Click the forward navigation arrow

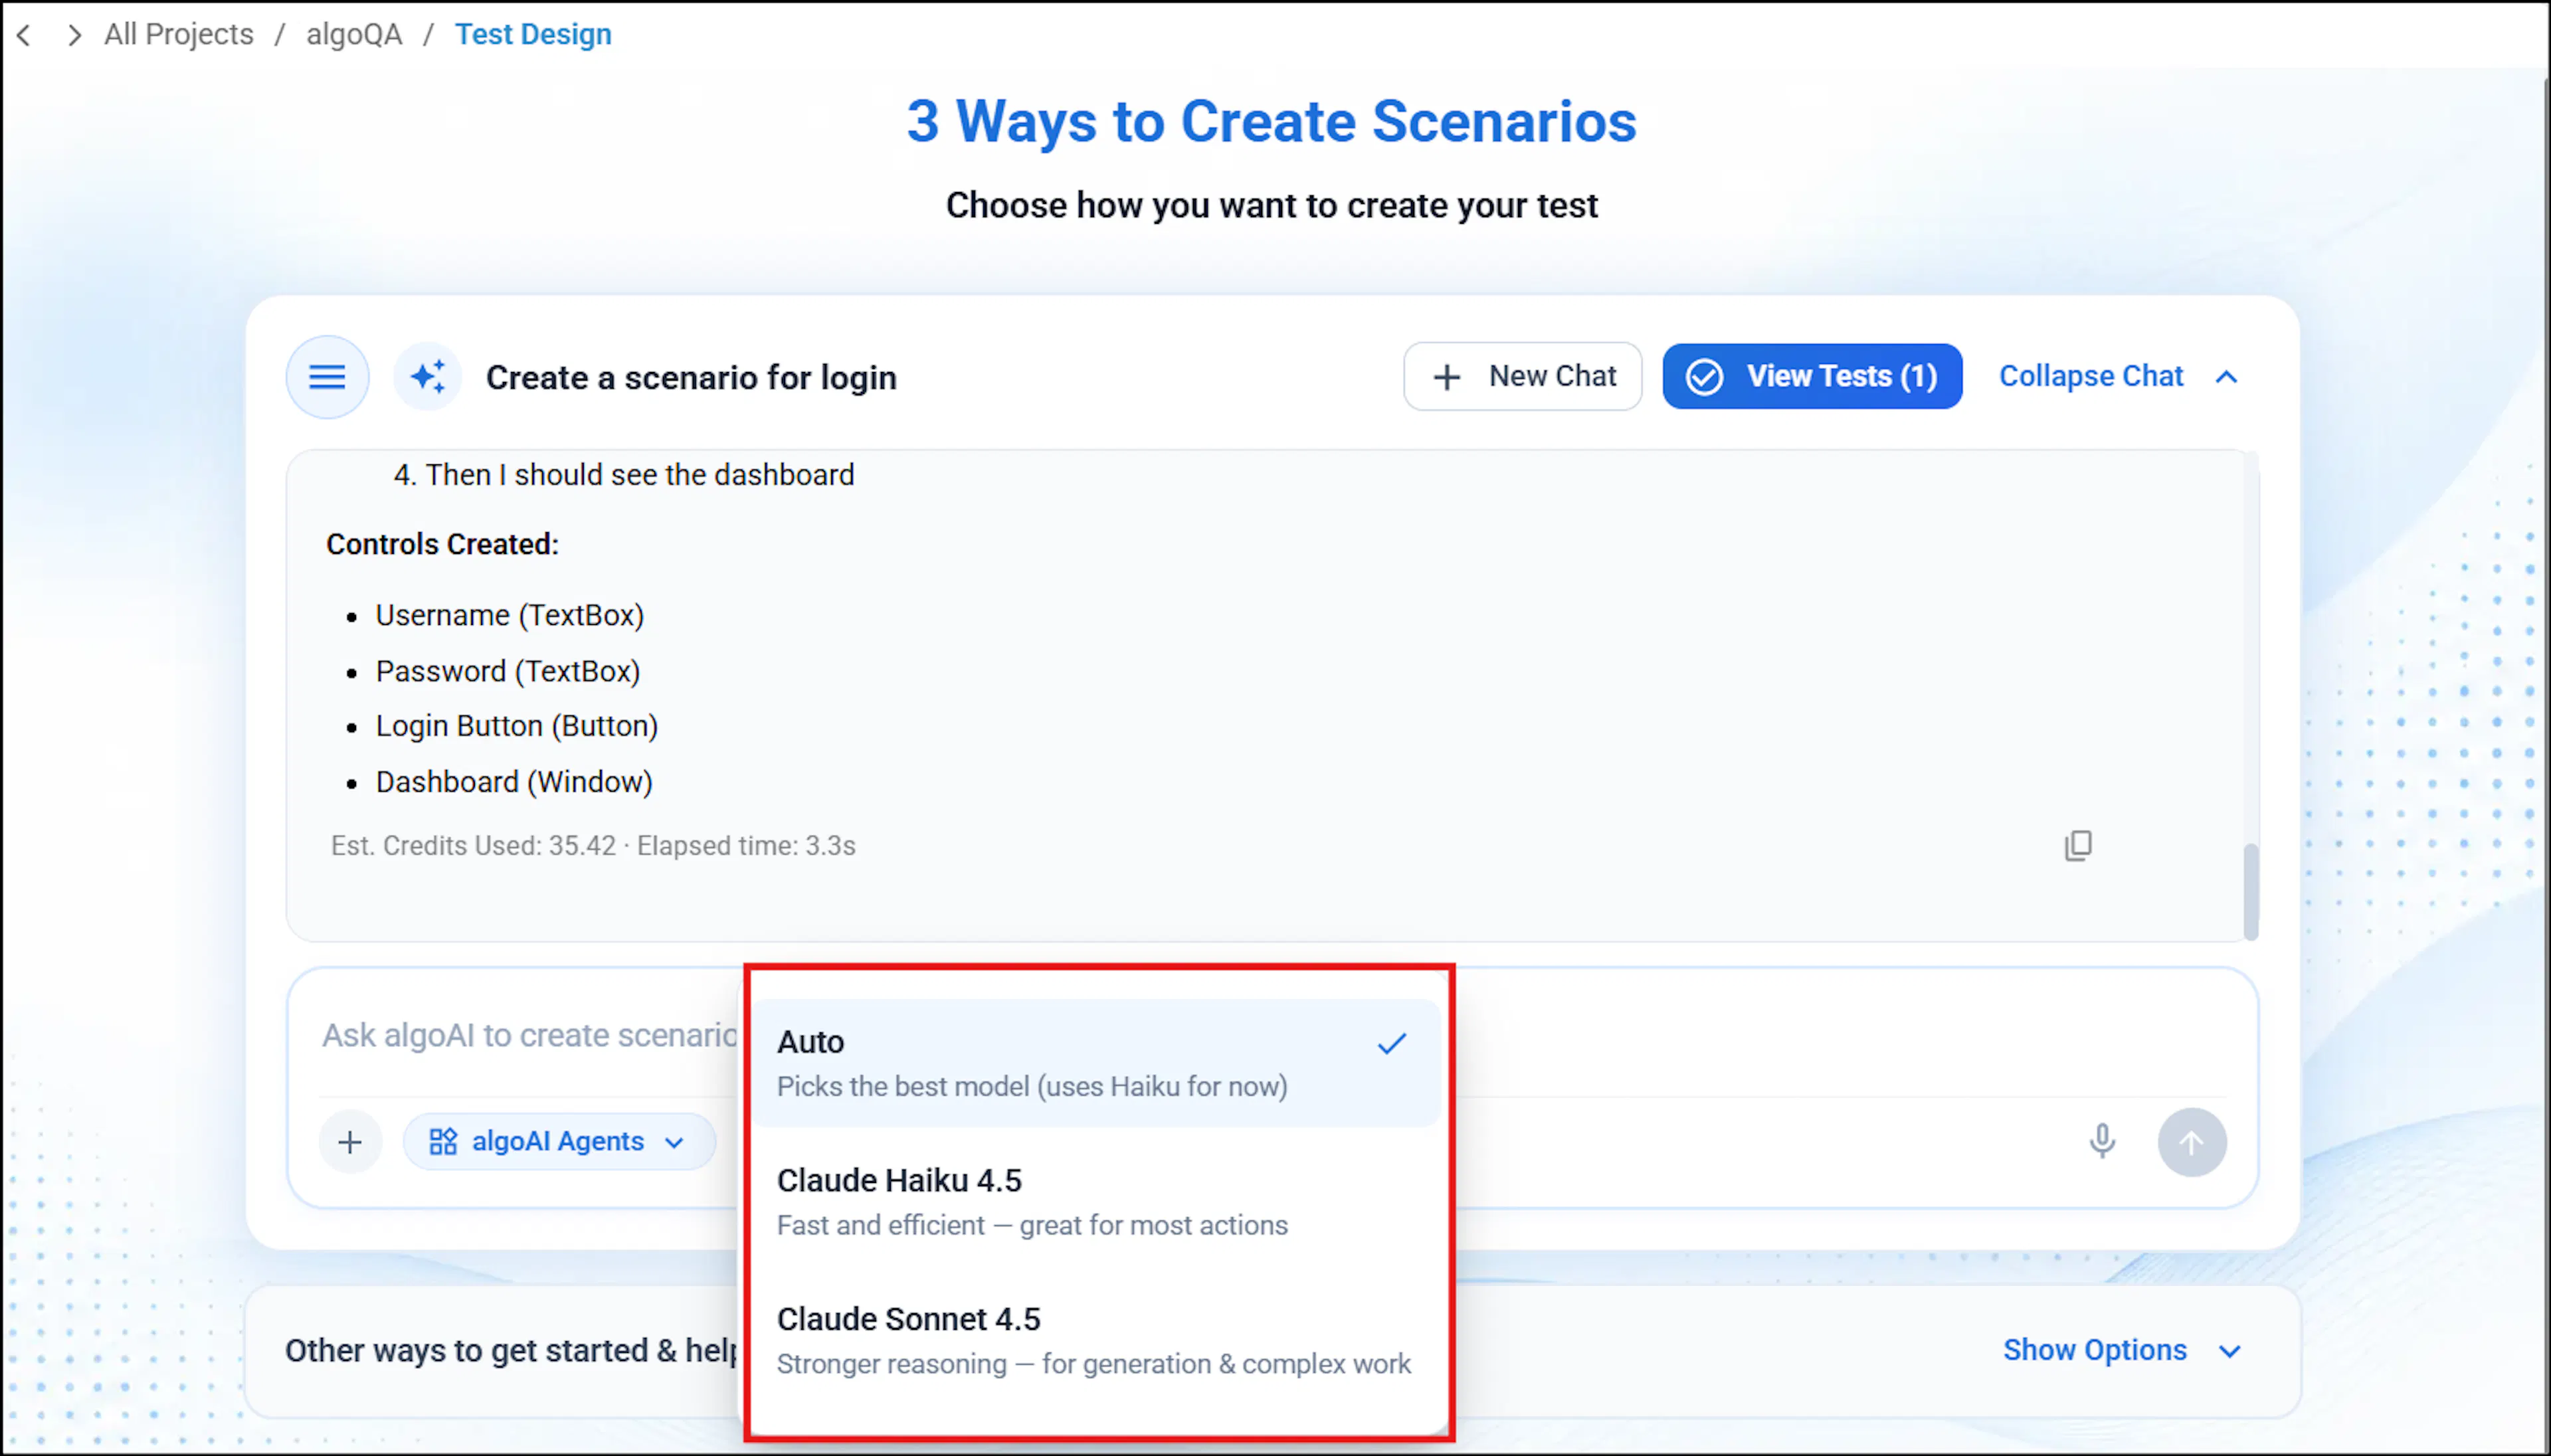tap(74, 35)
